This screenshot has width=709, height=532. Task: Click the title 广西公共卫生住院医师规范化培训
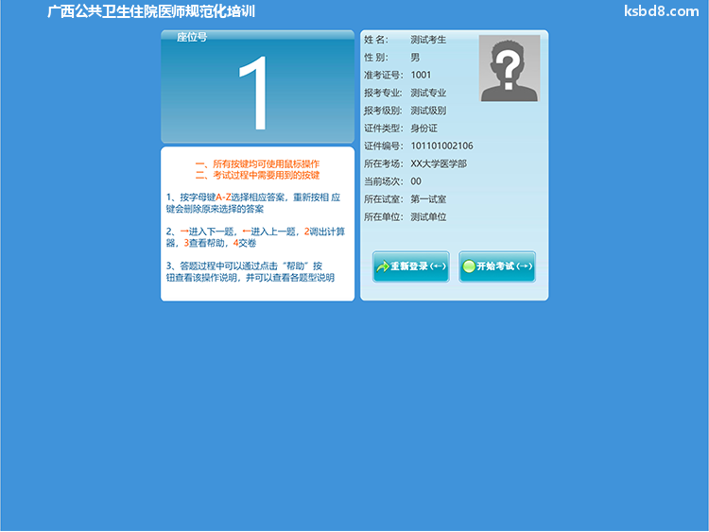(x=151, y=11)
